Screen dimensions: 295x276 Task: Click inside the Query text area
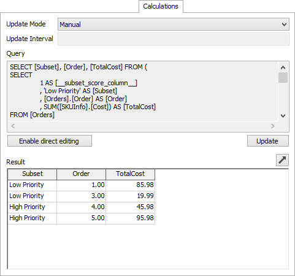coord(143,91)
